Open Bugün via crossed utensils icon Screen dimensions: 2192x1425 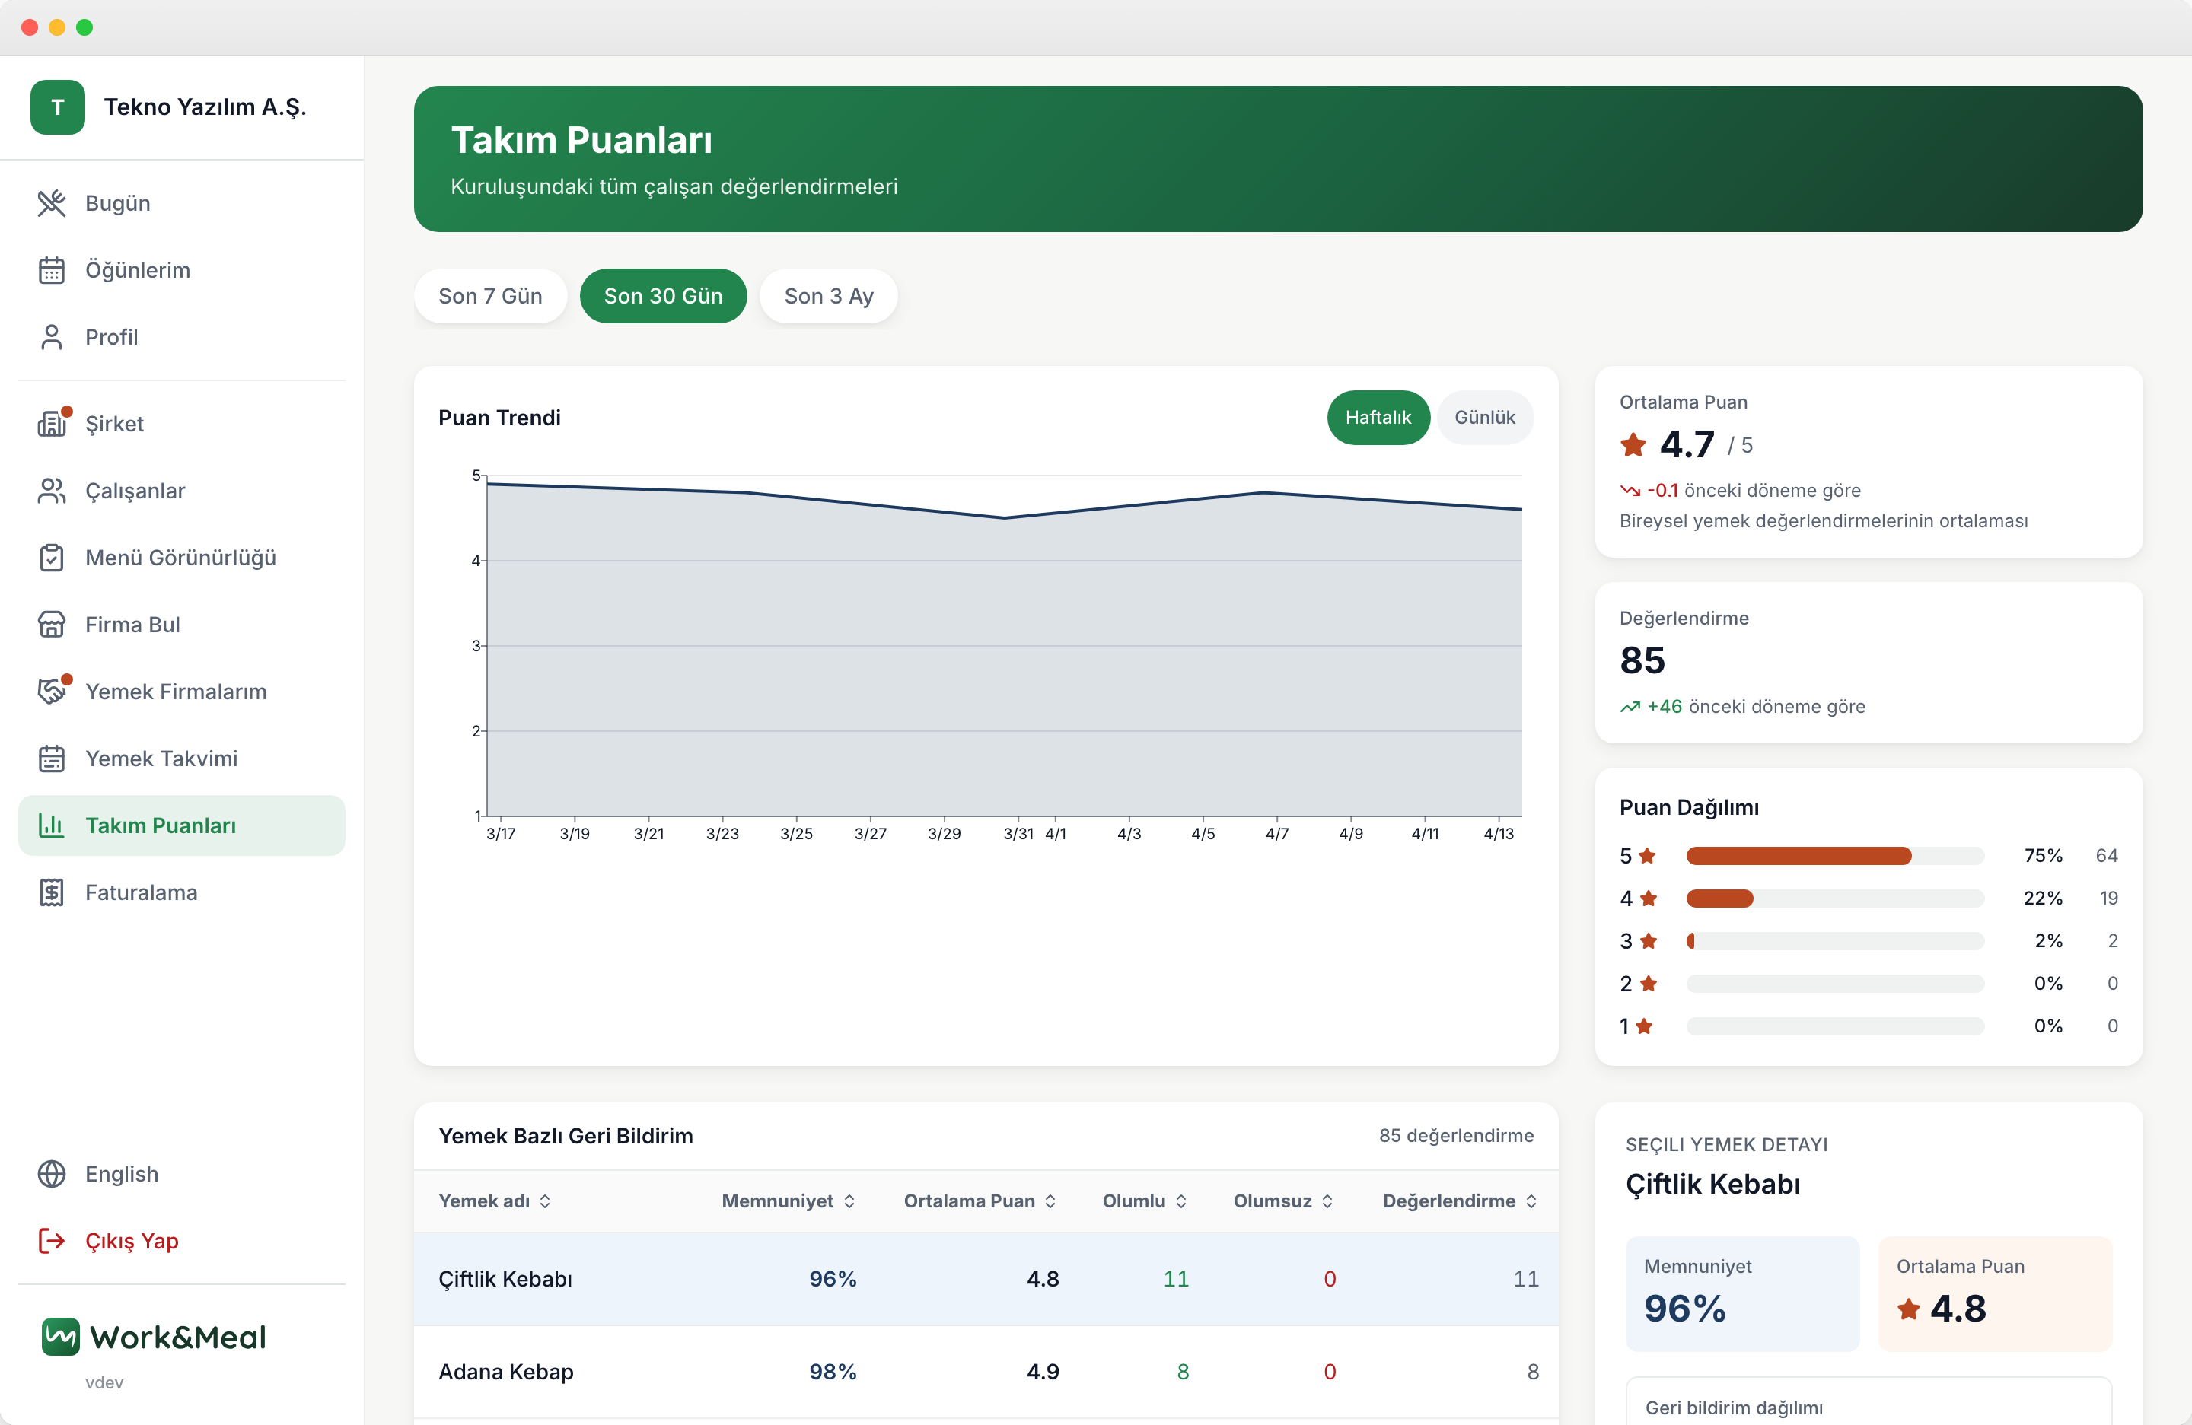click(52, 203)
